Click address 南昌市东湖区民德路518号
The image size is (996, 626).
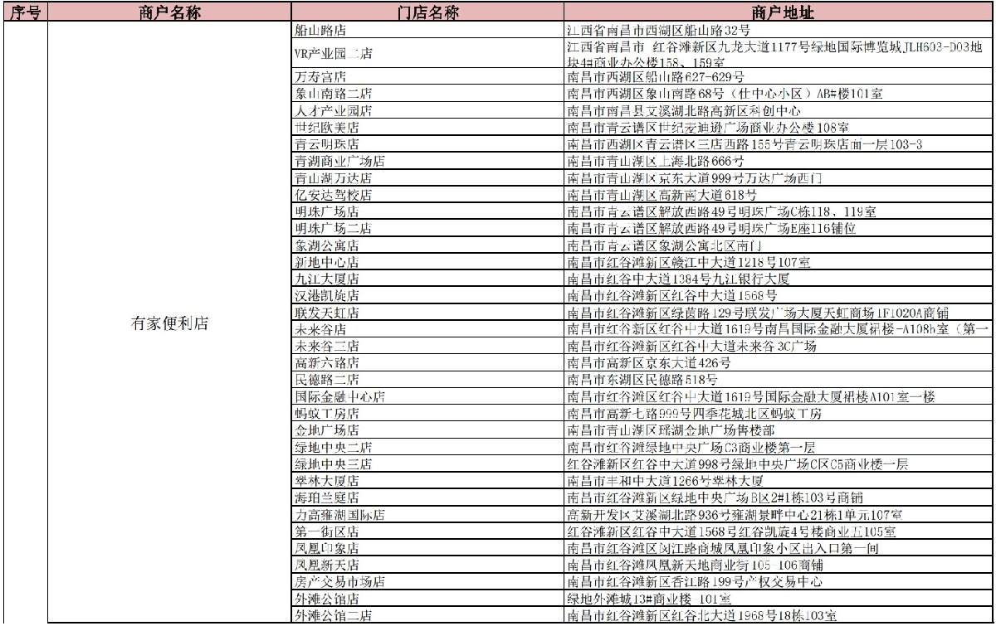click(x=642, y=380)
